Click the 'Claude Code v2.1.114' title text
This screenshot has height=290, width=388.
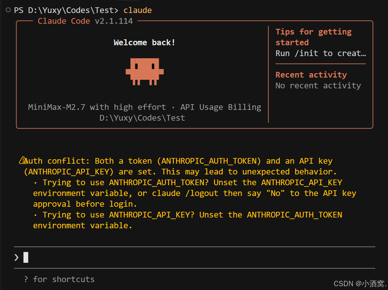point(85,21)
